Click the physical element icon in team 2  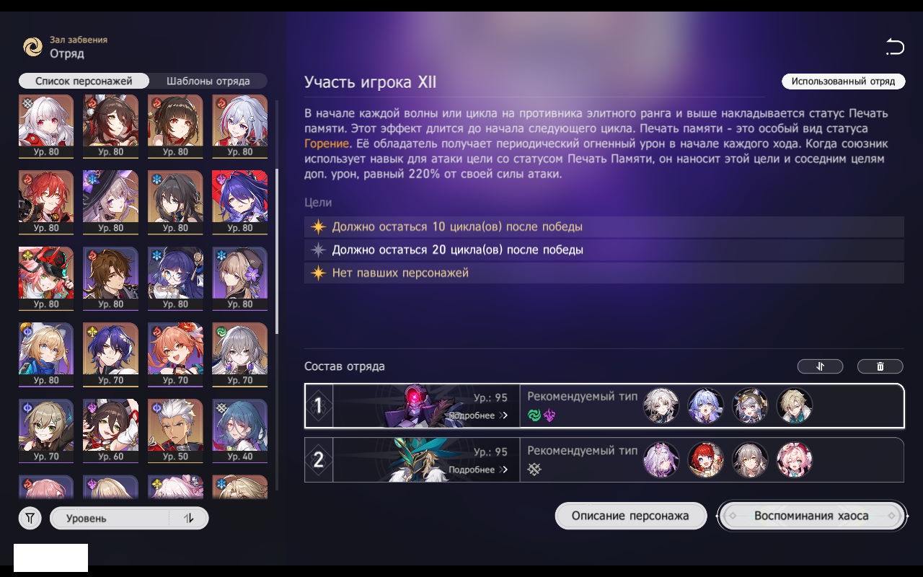point(534,470)
